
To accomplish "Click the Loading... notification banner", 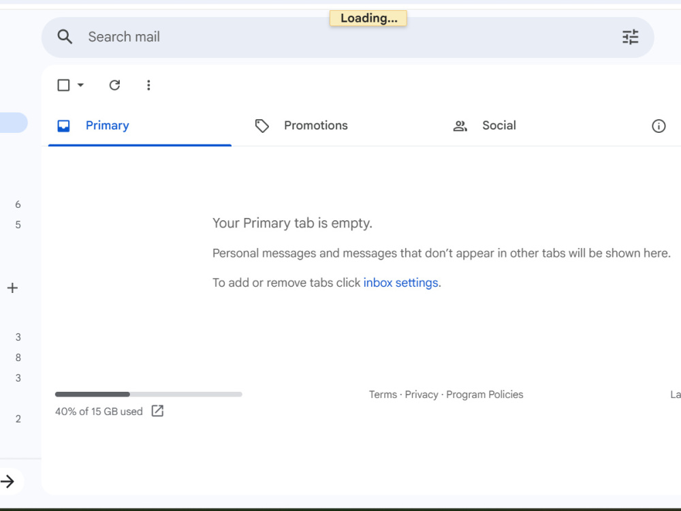I will (368, 18).
